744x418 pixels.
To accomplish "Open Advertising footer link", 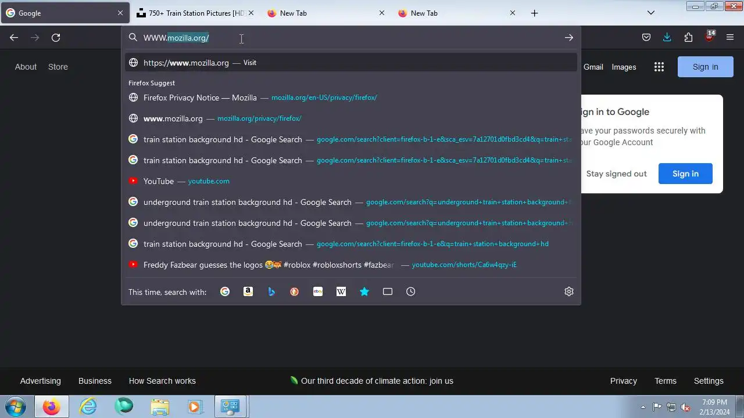I will point(40,381).
